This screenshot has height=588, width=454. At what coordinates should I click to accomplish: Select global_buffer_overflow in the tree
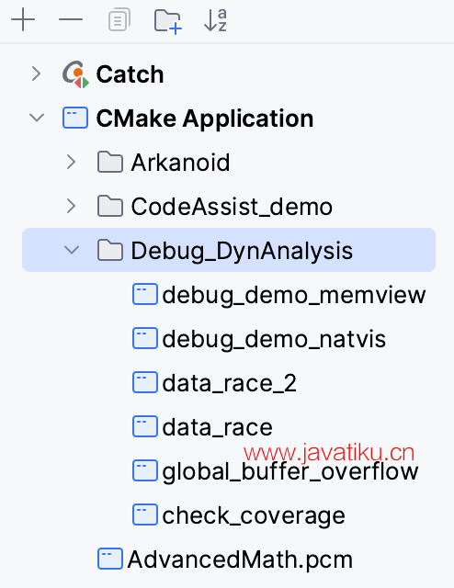pos(275,470)
